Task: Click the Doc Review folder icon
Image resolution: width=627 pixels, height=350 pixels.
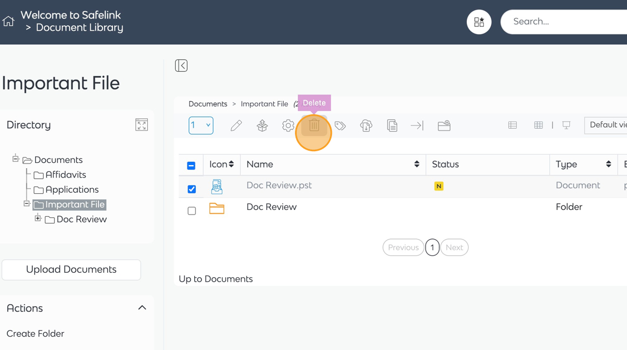Action: [217, 208]
